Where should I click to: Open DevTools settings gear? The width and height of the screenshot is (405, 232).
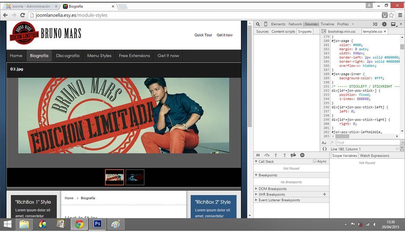pyautogui.click(x=384, y=24)
